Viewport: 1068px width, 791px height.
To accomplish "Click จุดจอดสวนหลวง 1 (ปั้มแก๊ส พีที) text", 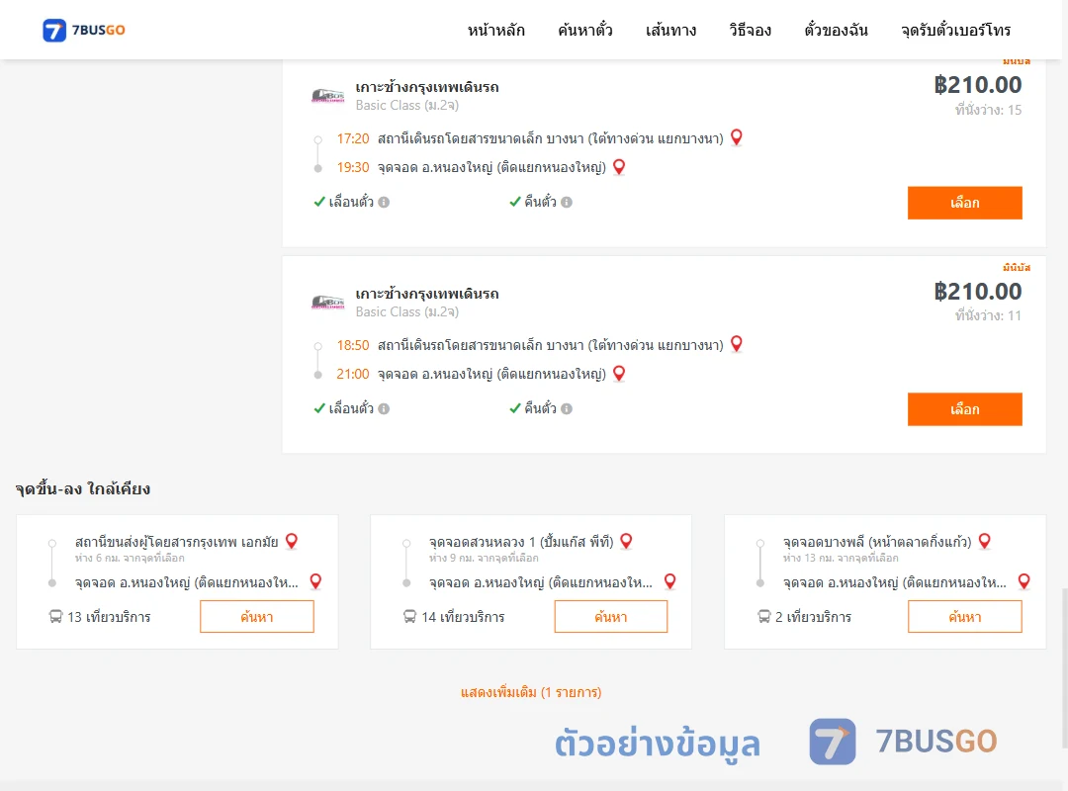I will [521, 542].
